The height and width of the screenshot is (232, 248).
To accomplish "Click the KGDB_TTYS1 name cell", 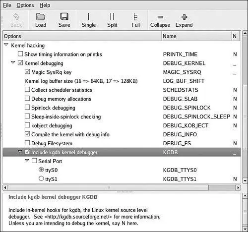I will pyautogui.click(x=180, y=179).
